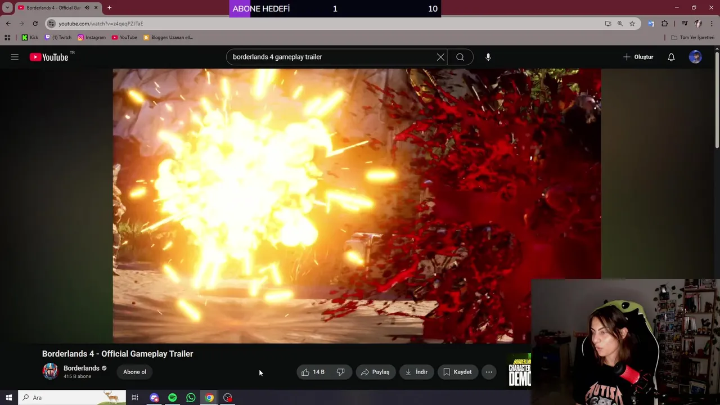Viewport: 720px width, 405px height.
Task: Clear the search text with the X
Action: [x=440, y=57]
